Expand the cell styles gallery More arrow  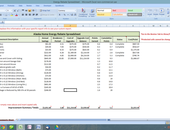pyautogui.click(x=143, y=15)
